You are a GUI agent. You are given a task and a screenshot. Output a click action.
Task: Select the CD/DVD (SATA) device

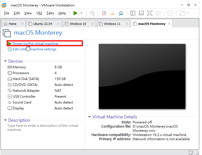pos(45,85)
